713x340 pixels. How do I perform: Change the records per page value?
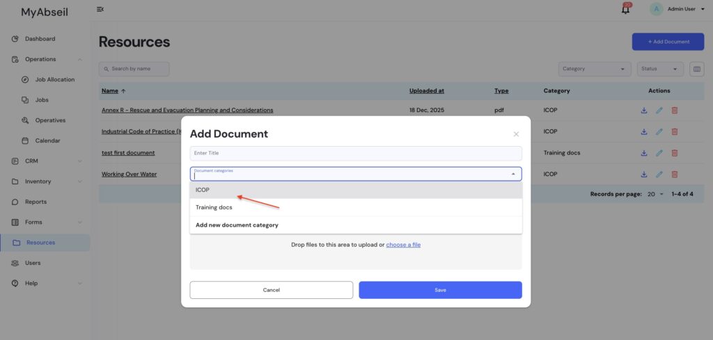point(655,195)
